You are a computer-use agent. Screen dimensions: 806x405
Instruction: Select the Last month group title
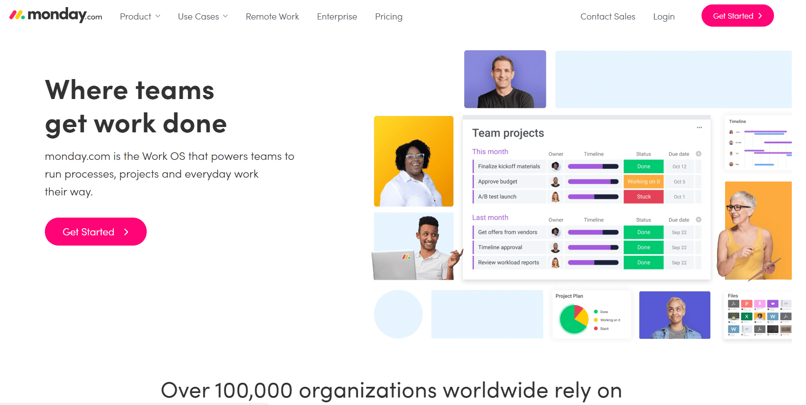tap(490, 217)
